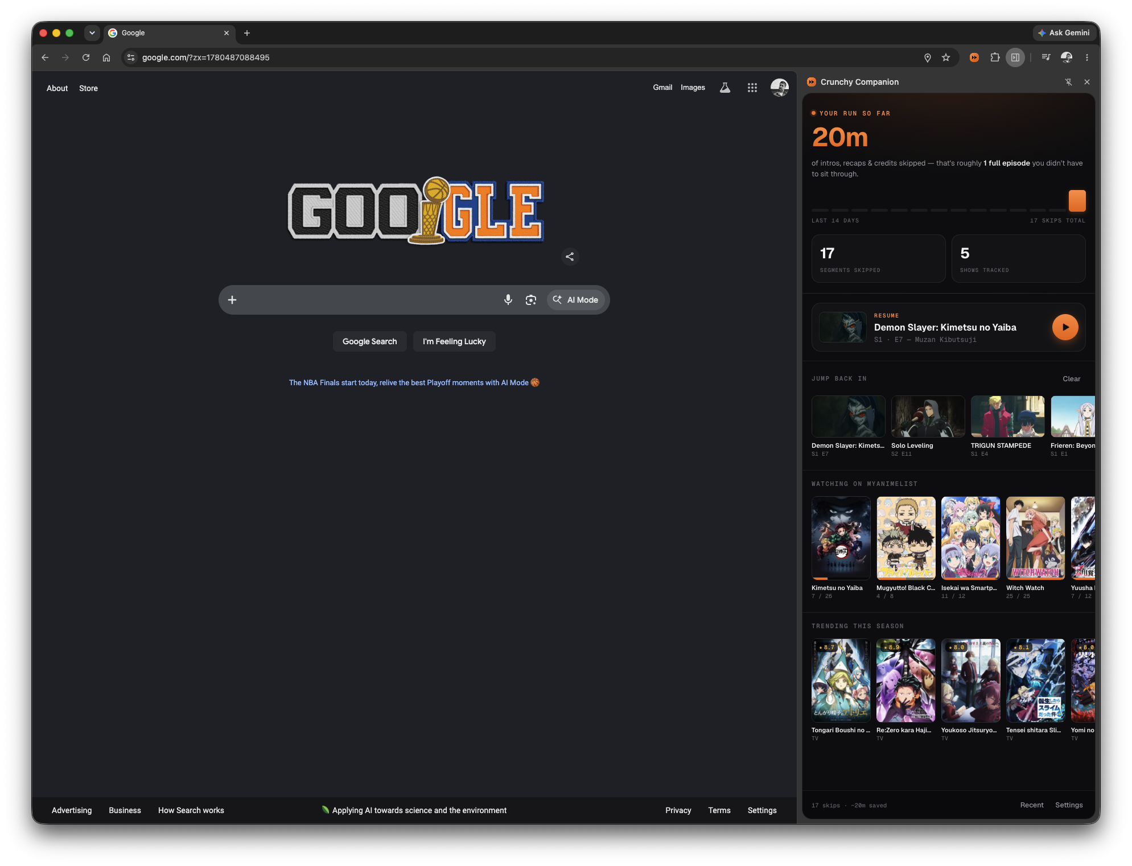This screenshot has width=1132, height=866.
Task: Open the Chrome profile avatar in toolbar
Action: point(1067,57)
